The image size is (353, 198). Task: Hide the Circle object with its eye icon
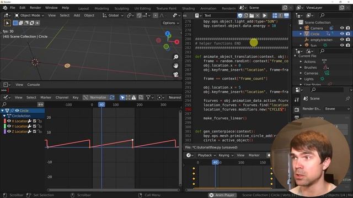point(342,34)
